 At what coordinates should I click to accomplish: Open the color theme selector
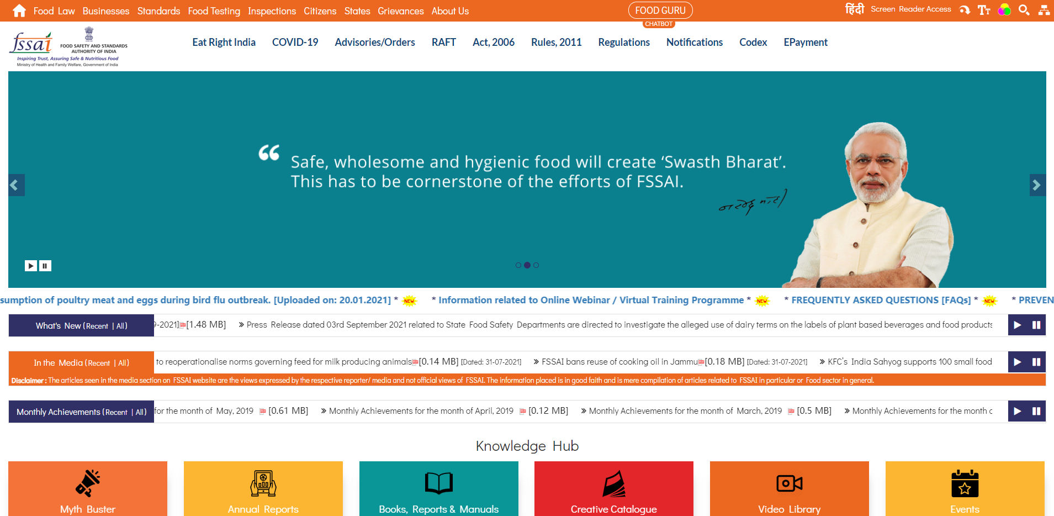pos(1004,10)
